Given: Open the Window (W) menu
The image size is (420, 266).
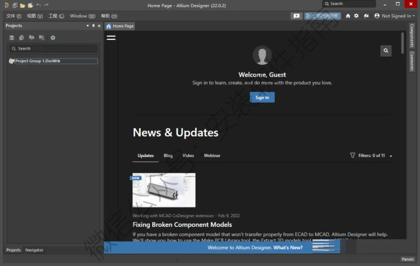Looking at the screenshot, I should pos(82,16).
